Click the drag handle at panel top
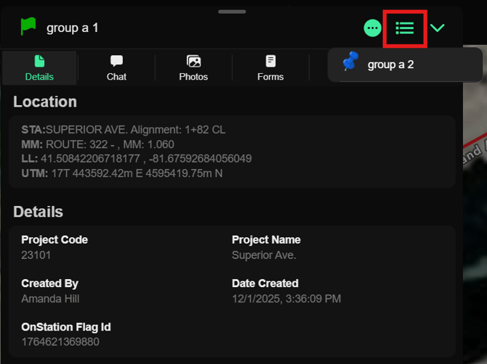This screenshot has height=364, width=487. point(232,12)
